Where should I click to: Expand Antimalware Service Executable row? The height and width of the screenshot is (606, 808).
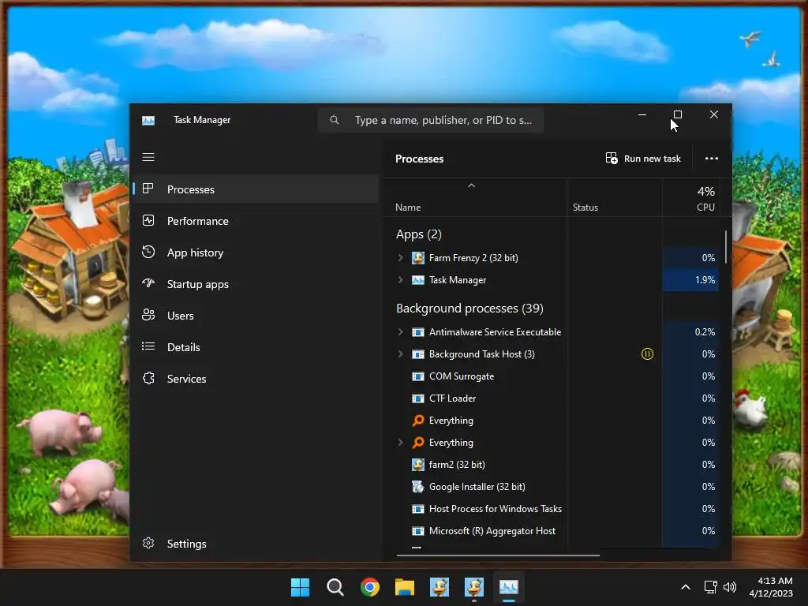(400, 332)
